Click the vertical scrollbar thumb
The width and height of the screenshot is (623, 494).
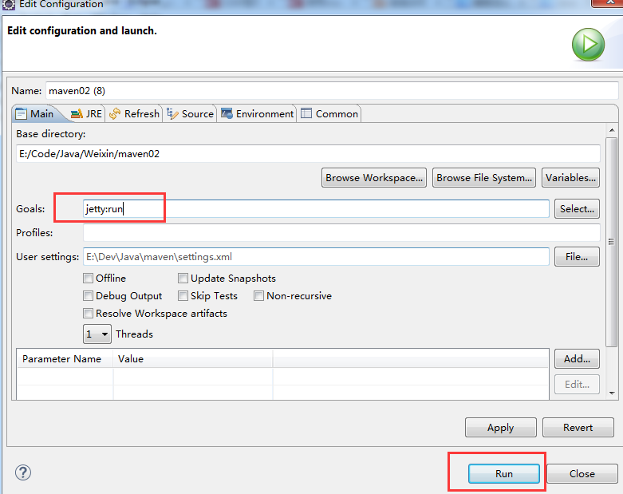click(612, 242)
